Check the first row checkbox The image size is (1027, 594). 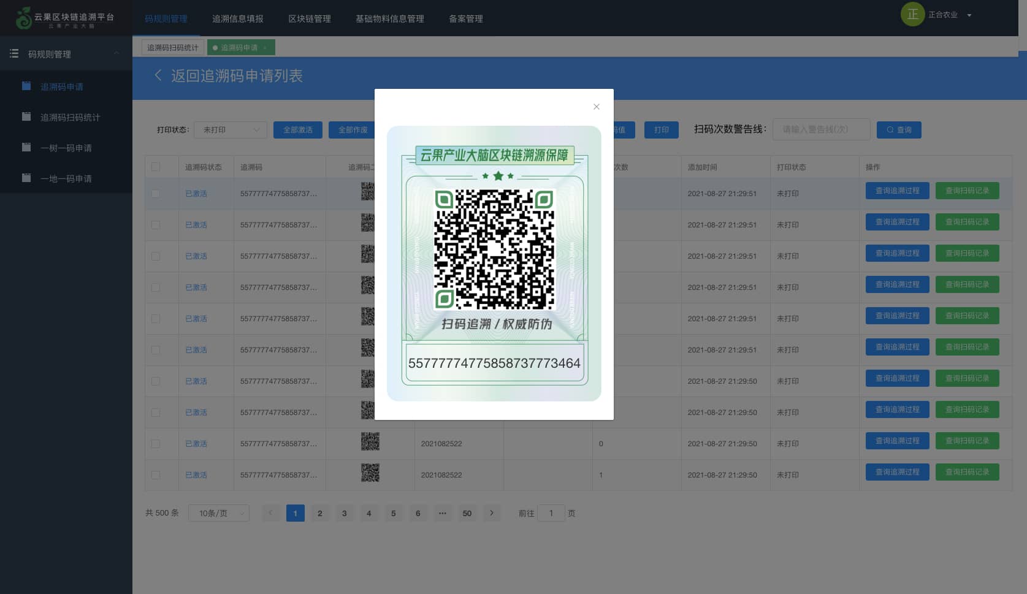click(156, 194)
